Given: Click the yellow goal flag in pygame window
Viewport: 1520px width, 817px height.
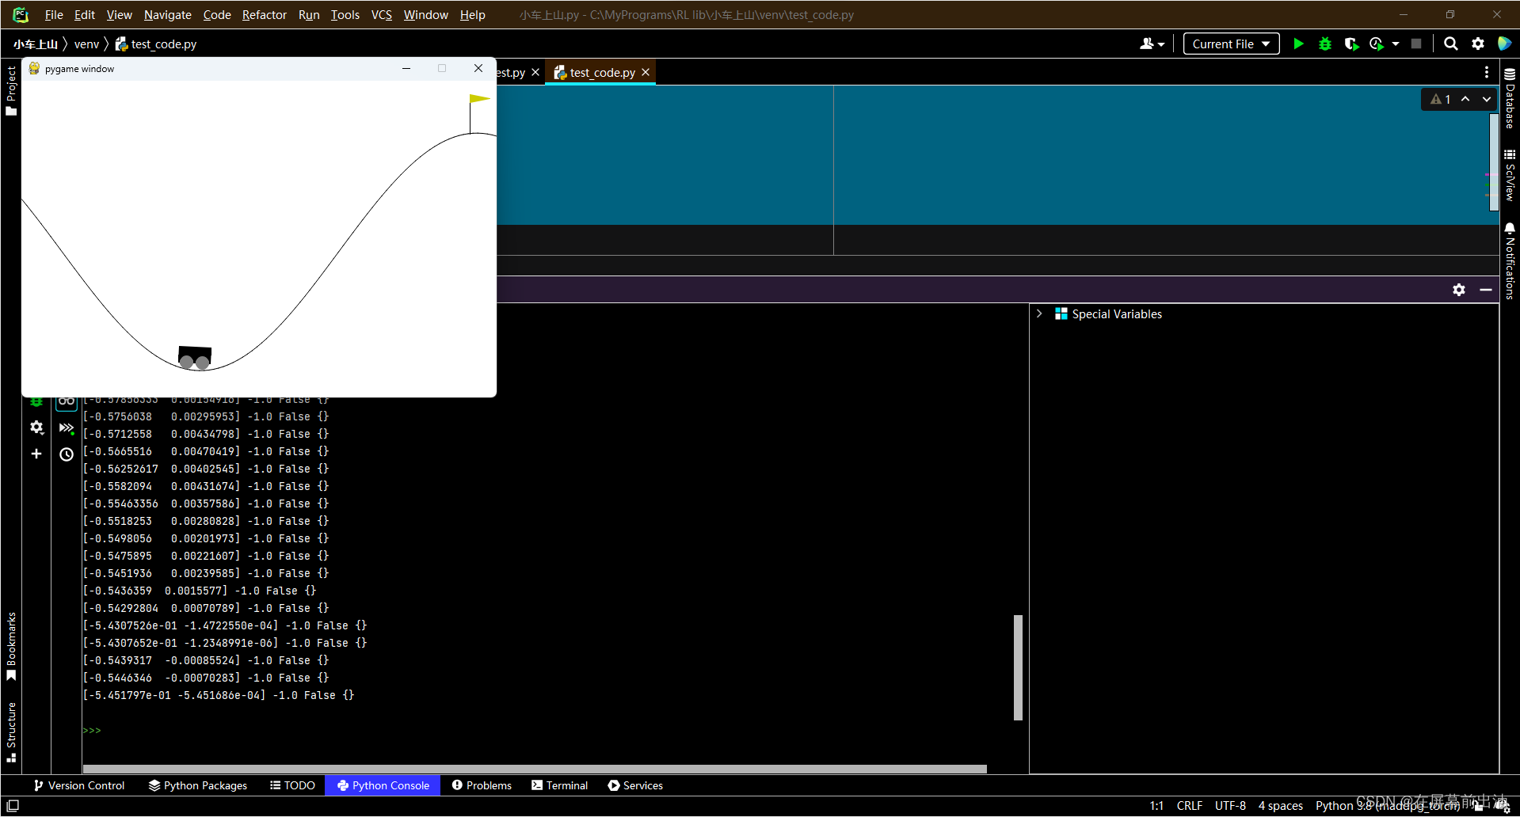Looking at the screenshot, I should (x=480, y=99).
